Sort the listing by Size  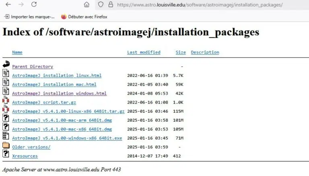[x=181, y=52]
